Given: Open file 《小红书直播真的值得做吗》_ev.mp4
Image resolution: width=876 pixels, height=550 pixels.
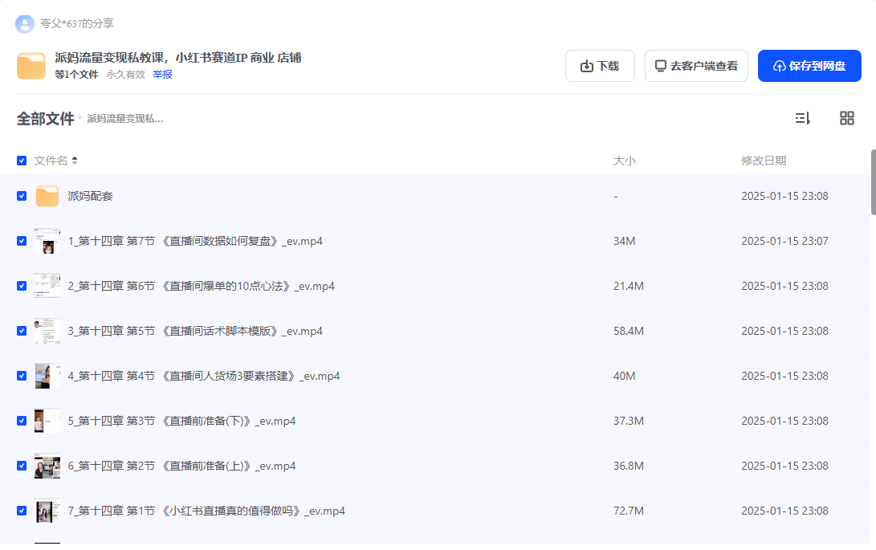Looking at the screenshot, I should point(206,511).
